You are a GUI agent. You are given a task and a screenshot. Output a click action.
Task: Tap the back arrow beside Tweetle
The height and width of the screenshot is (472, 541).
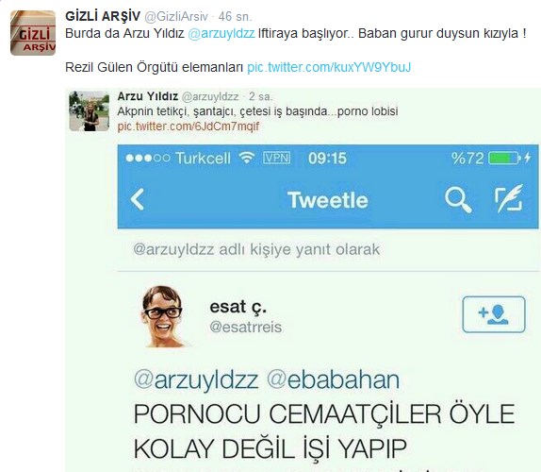click(x=138, y=199)
